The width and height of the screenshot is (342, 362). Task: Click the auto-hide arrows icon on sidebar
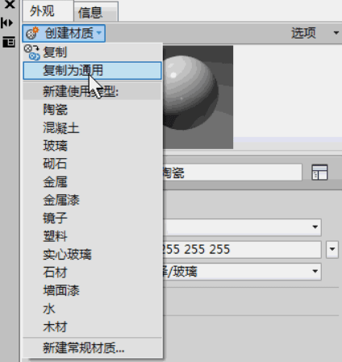click(x=6, y=23)
